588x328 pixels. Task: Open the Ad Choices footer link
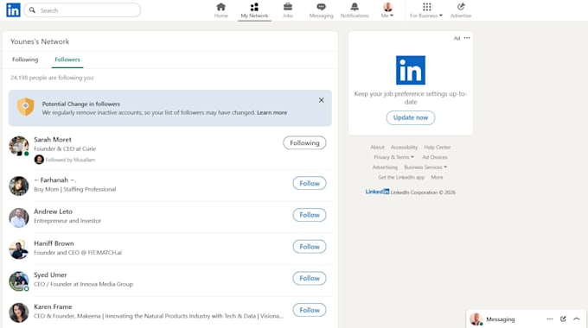pos(435,157)
